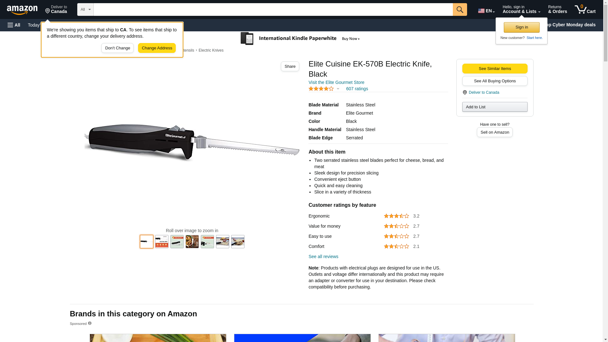Click the Change Address button
This screenshot has width=608, height=342.
[x=157, y=48]
